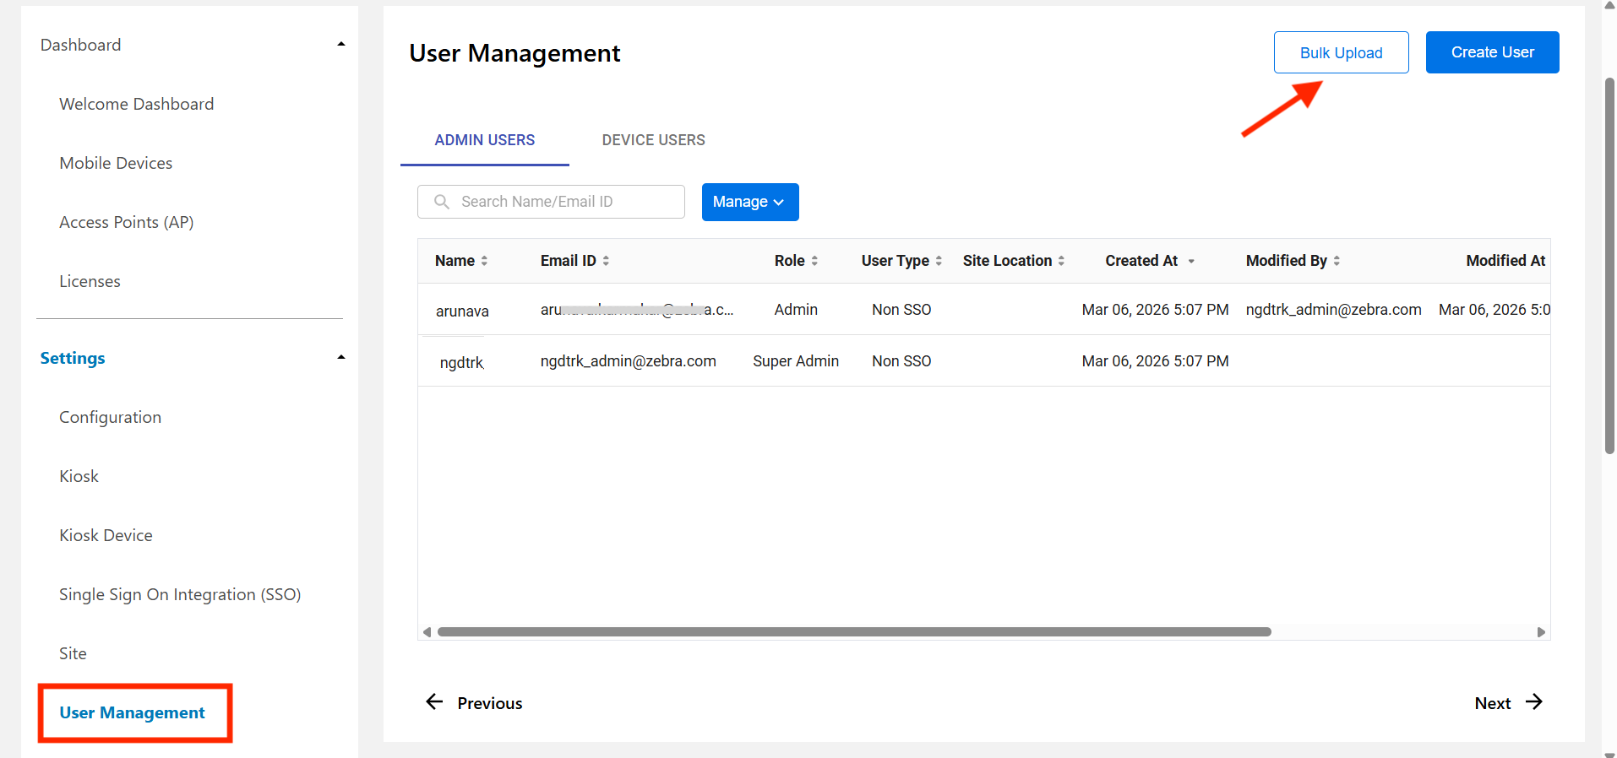
Task: Collapse the Dashboard sidebar section
Action: [341, 45]
